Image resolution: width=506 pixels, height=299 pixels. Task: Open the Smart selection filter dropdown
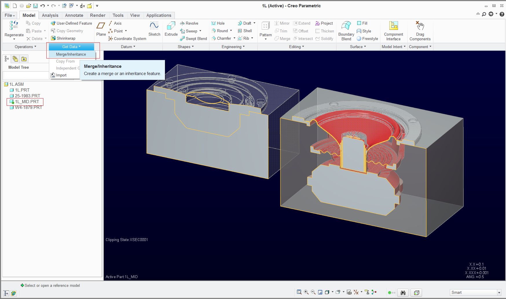pos(499,293)
